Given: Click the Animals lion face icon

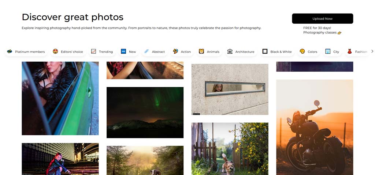Looking at the screenshot, I should pos(201,51).
